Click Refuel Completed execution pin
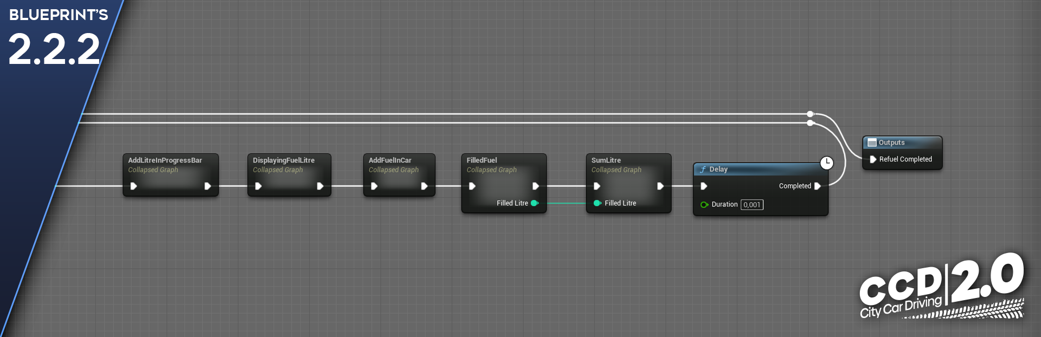This screenshot has height=337, width=1041. coord(873,159)
